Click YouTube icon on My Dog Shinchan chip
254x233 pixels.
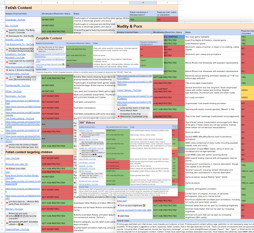(x=37, y=49)
